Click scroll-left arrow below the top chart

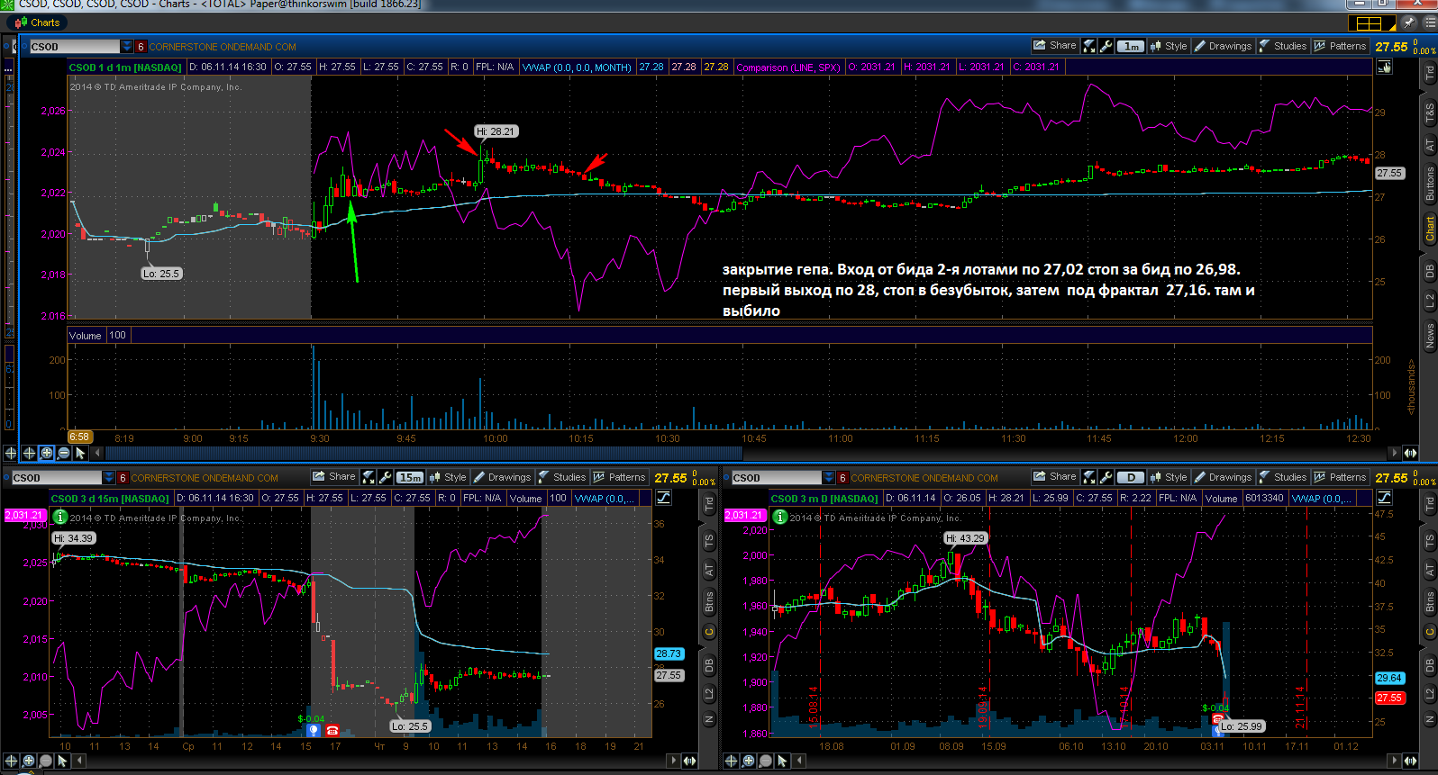(x=97, y=454)
